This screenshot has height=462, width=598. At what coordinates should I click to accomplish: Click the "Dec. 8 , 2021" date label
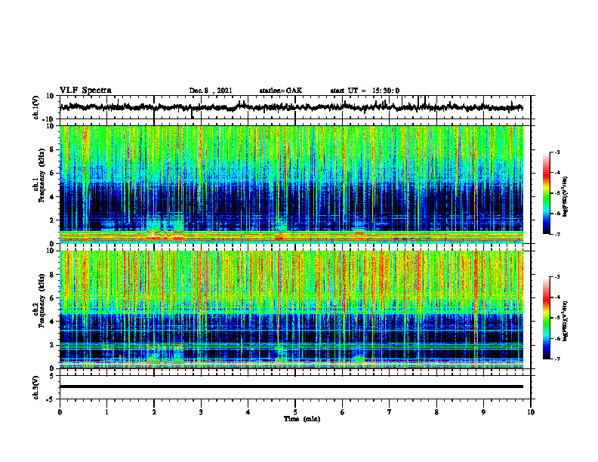pyautogui.click(x=211, y=91)
